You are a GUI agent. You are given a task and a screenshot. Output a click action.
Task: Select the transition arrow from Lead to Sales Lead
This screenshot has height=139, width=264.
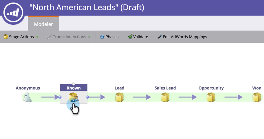pyautogui.click(x=142, y=97)
